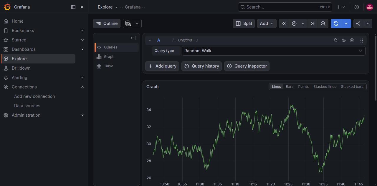This screenshot has width=377, height=186.
Task: Click query name A
Action: tap(159, 40)
